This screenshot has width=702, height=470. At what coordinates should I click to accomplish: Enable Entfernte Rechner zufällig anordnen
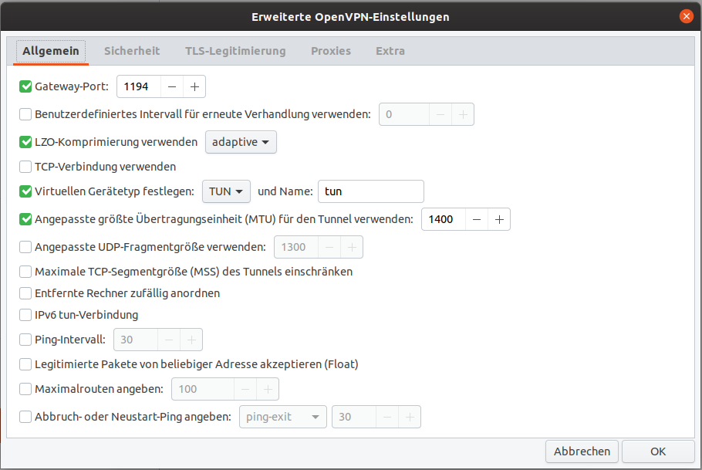point(25,293)
